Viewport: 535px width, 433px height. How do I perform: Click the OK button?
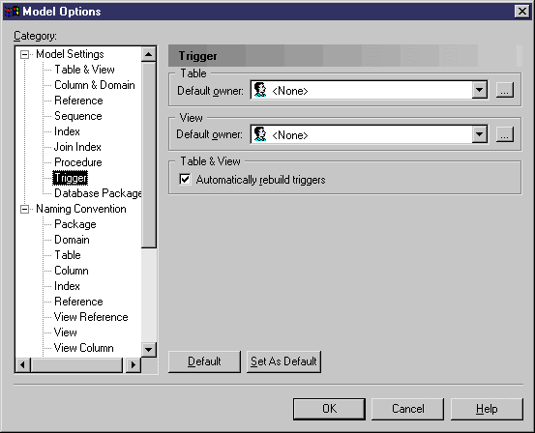[x=329, y=409]
